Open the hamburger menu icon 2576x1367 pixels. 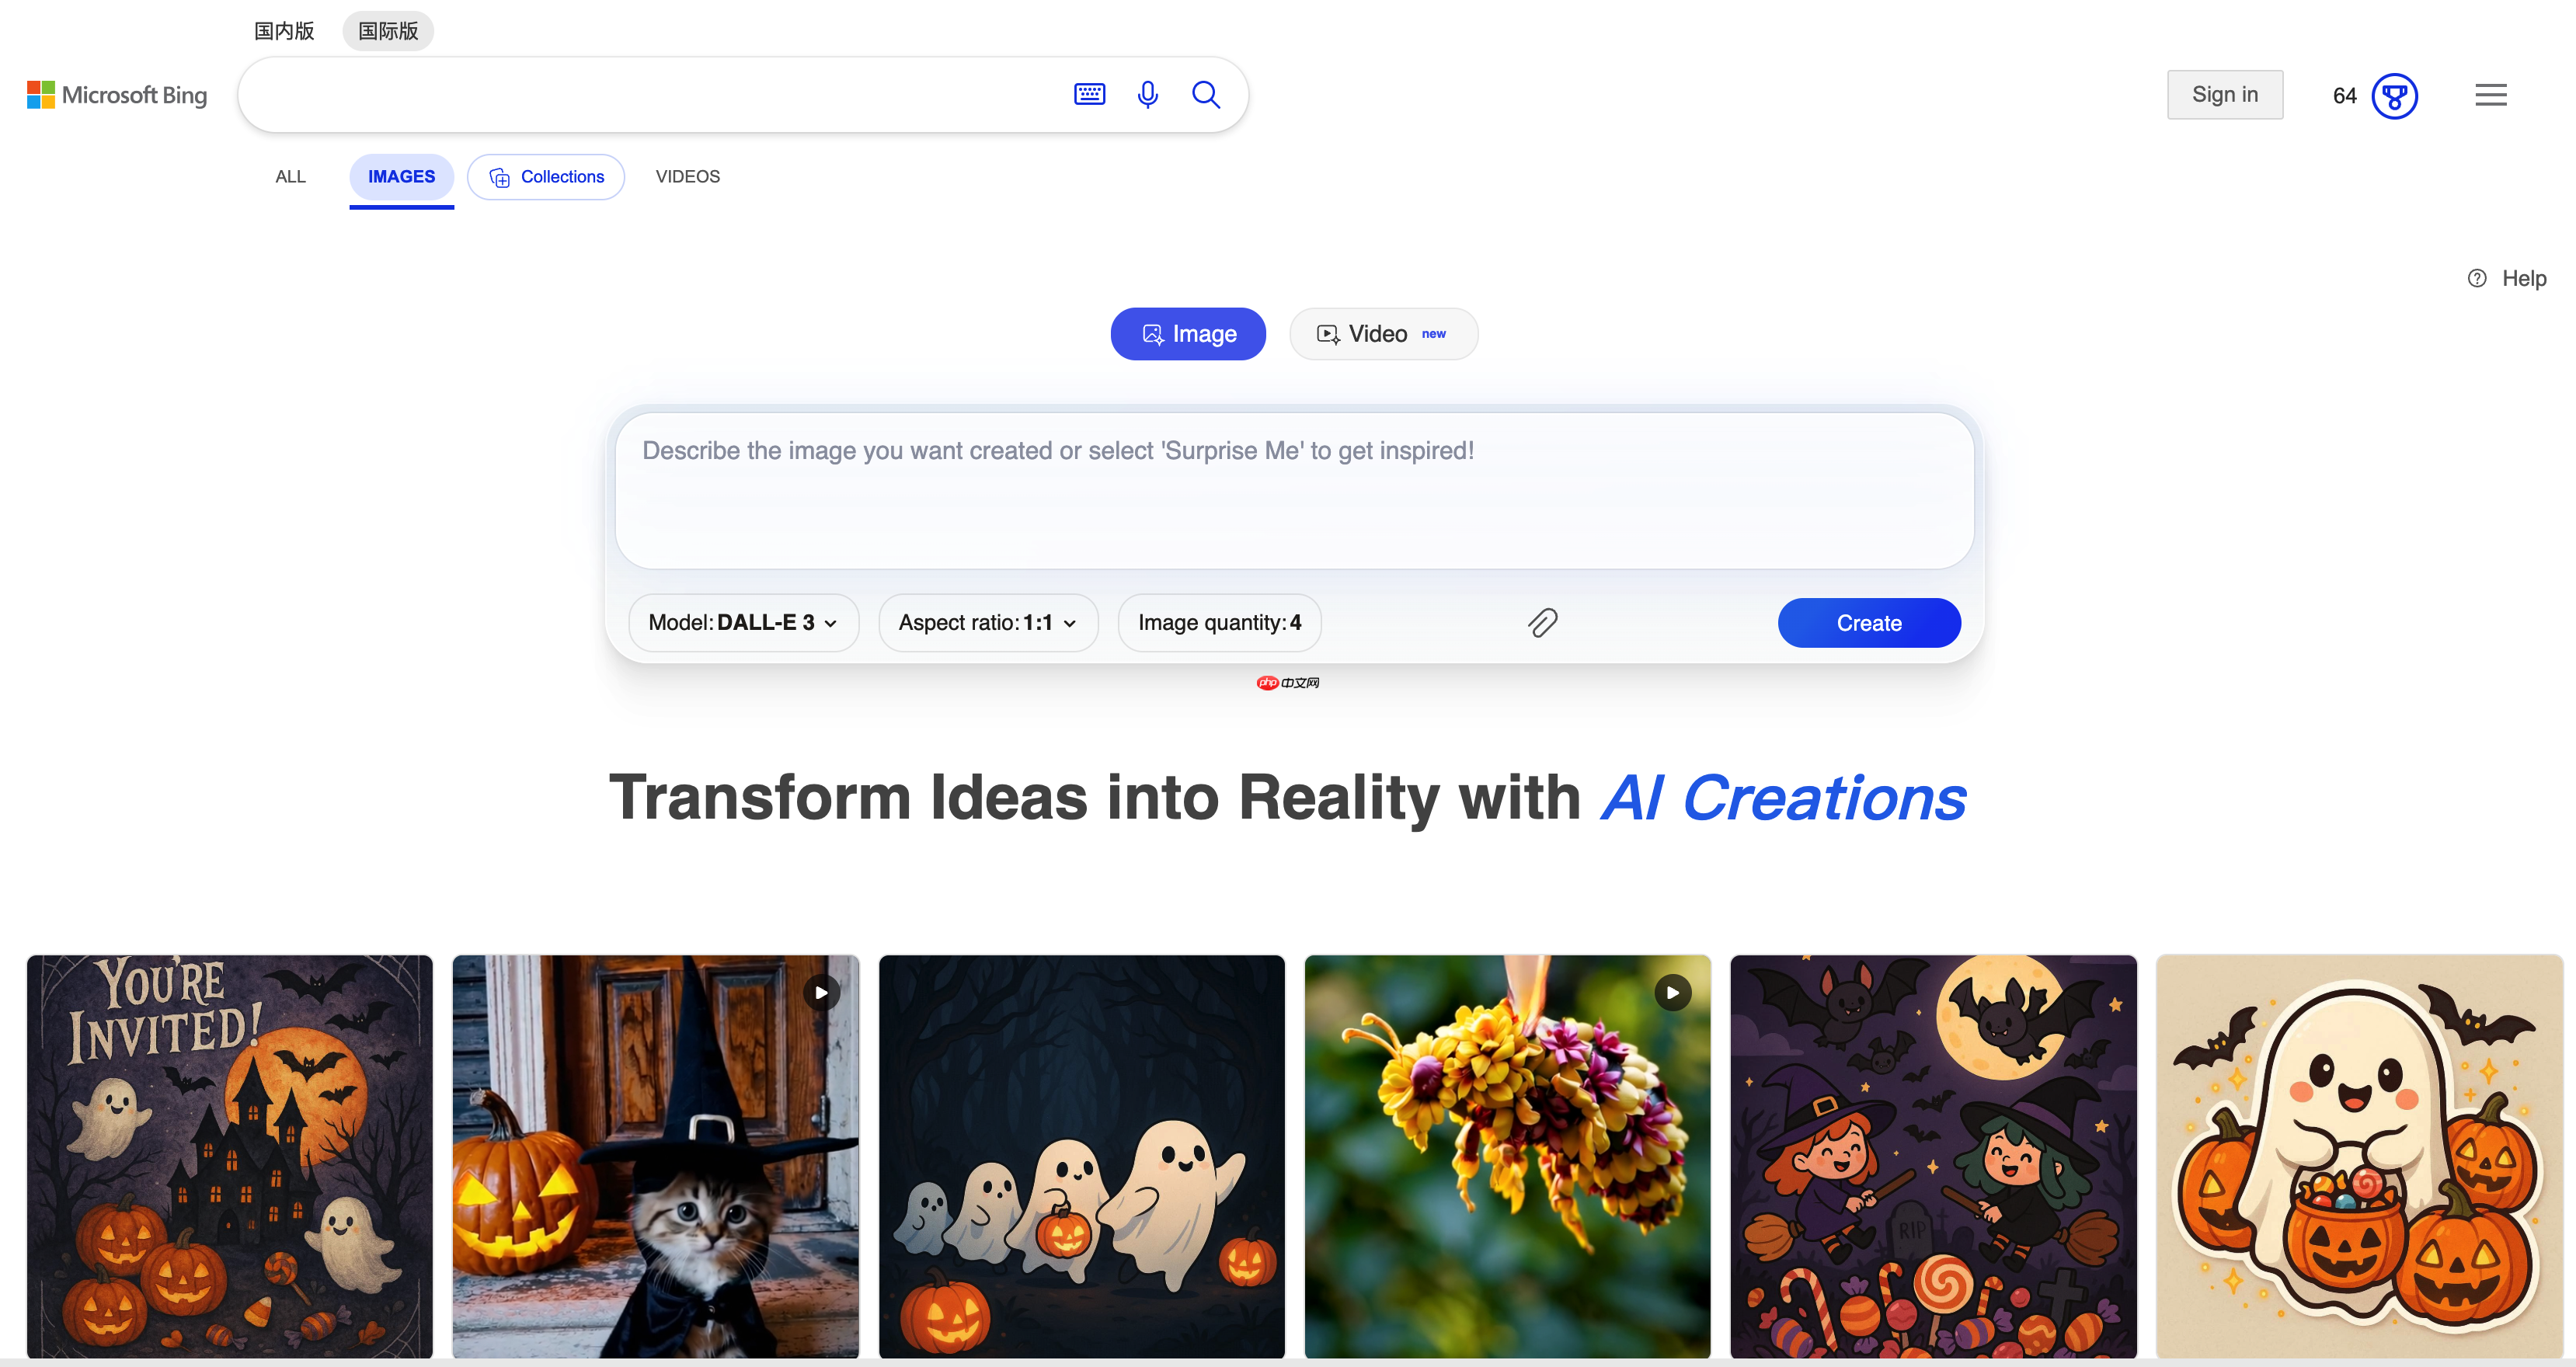pos(2490,95)
